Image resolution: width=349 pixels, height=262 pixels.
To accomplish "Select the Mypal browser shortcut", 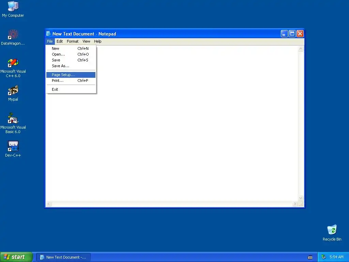I will (13, 93).
